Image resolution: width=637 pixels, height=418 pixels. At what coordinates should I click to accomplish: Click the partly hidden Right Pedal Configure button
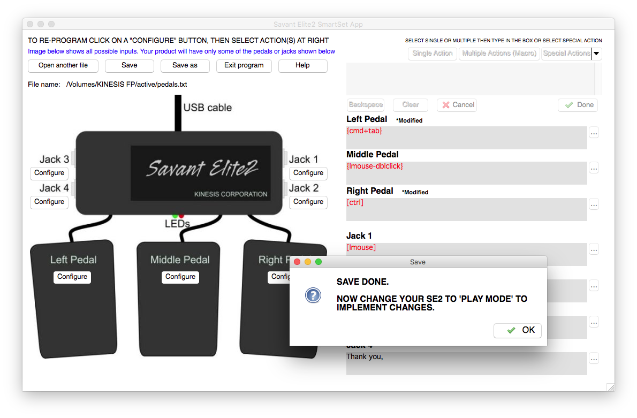click(x=279, y=277)
